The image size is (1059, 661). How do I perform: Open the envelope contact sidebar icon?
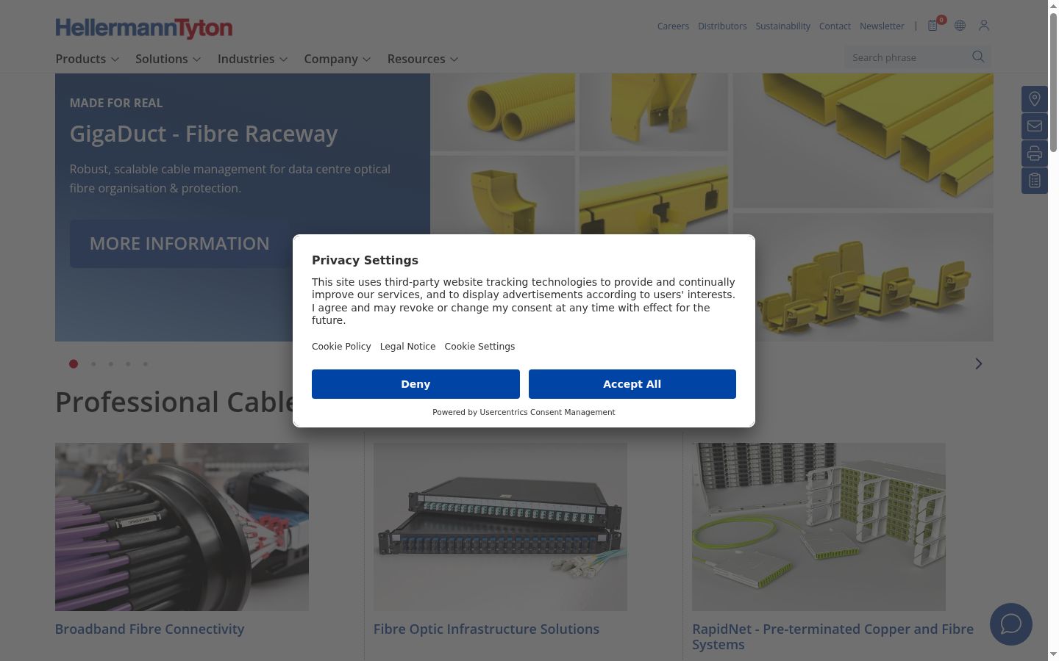1034,126
